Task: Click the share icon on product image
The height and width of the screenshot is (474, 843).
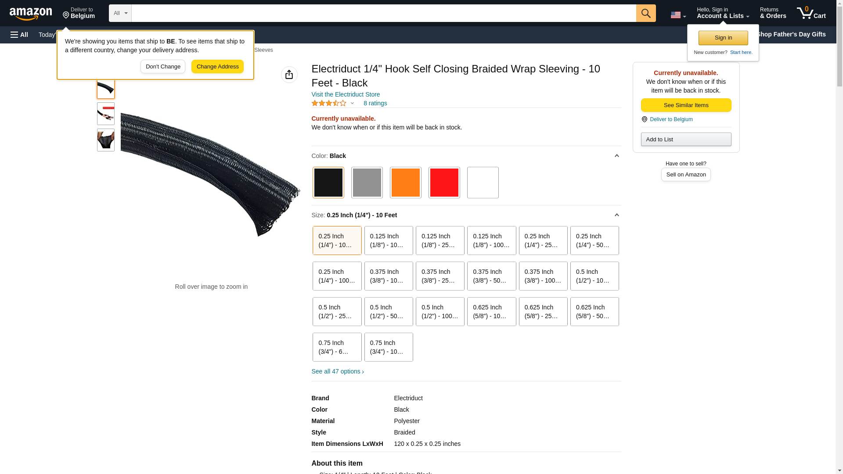Action: (289, 75)
